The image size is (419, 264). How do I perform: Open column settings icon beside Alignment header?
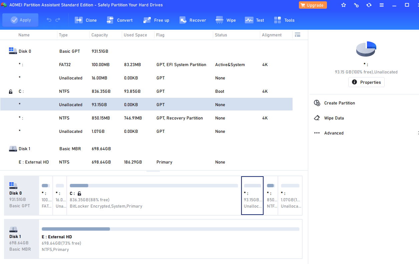(x=298, y=35)
